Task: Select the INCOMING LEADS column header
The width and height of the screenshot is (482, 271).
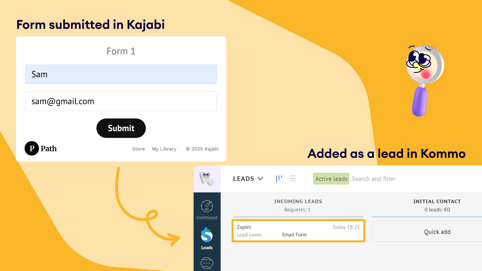Action: [x=298, y=201]
